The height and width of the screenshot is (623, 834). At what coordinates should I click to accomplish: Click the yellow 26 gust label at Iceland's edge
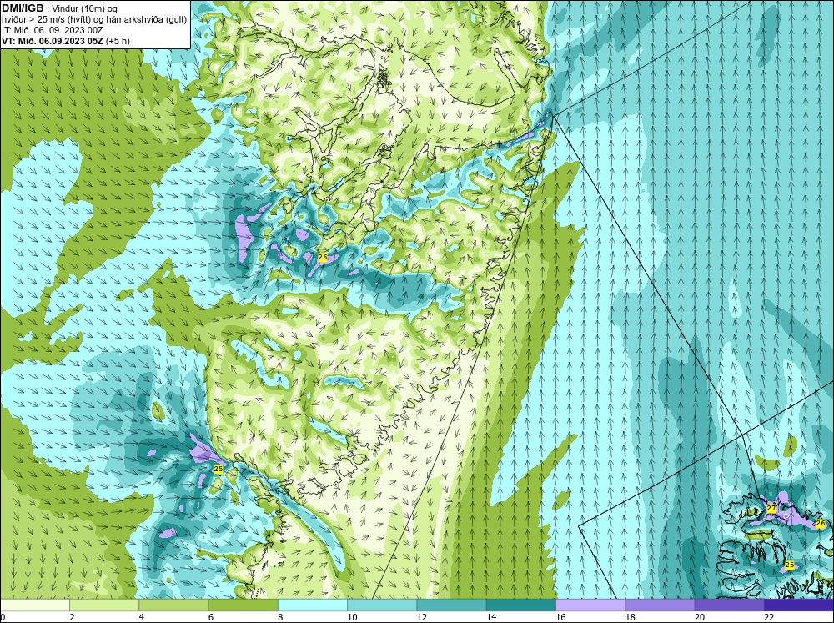[820, 524]
